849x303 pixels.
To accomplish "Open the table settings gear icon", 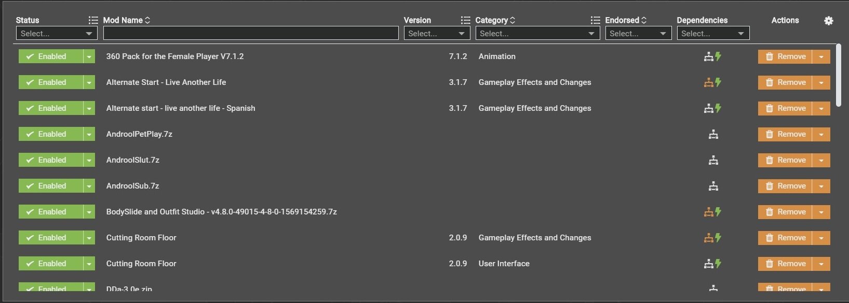I will 829,21.
